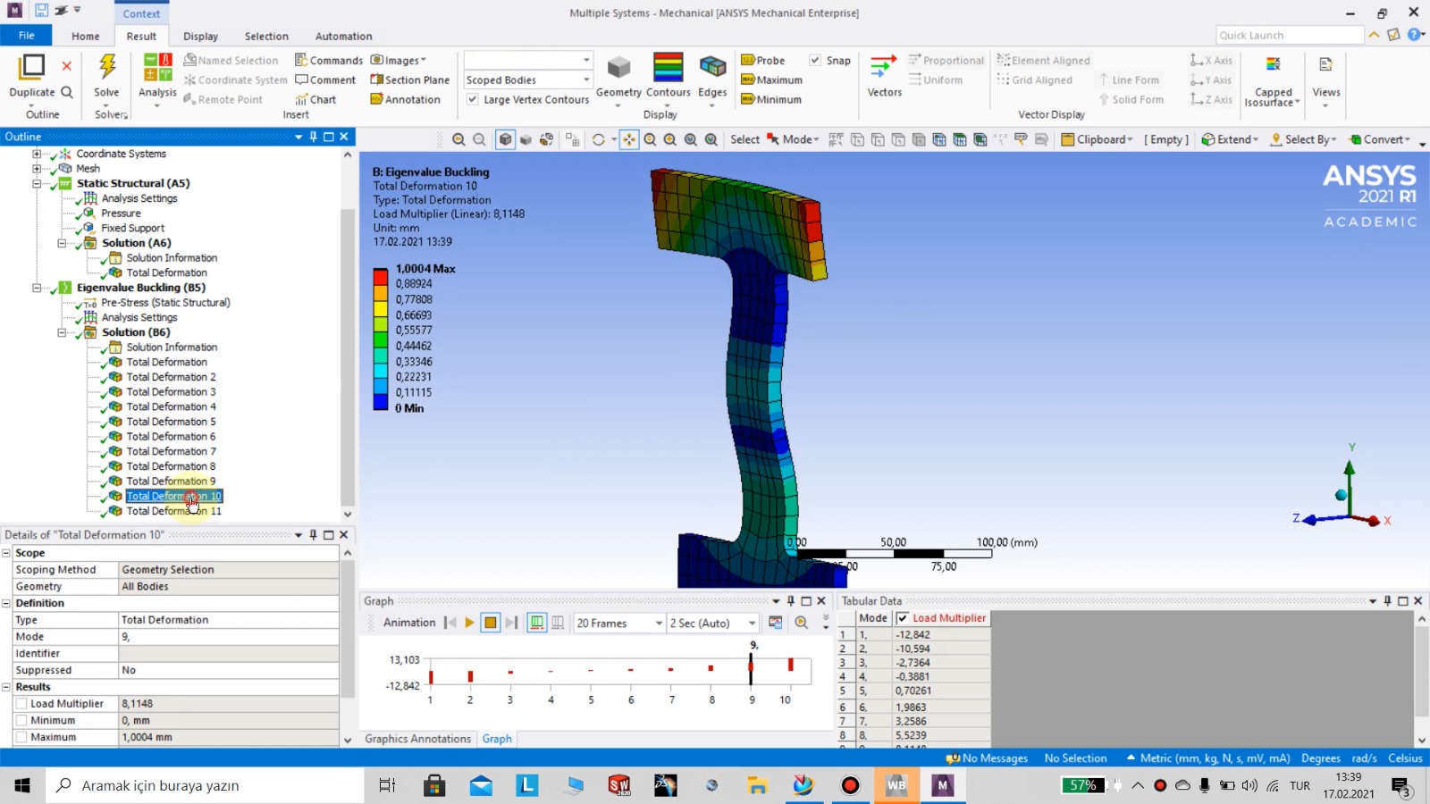Insert an Annotation
The width and height of the screenshot is (1430, 804).
(x=406, y=99)
